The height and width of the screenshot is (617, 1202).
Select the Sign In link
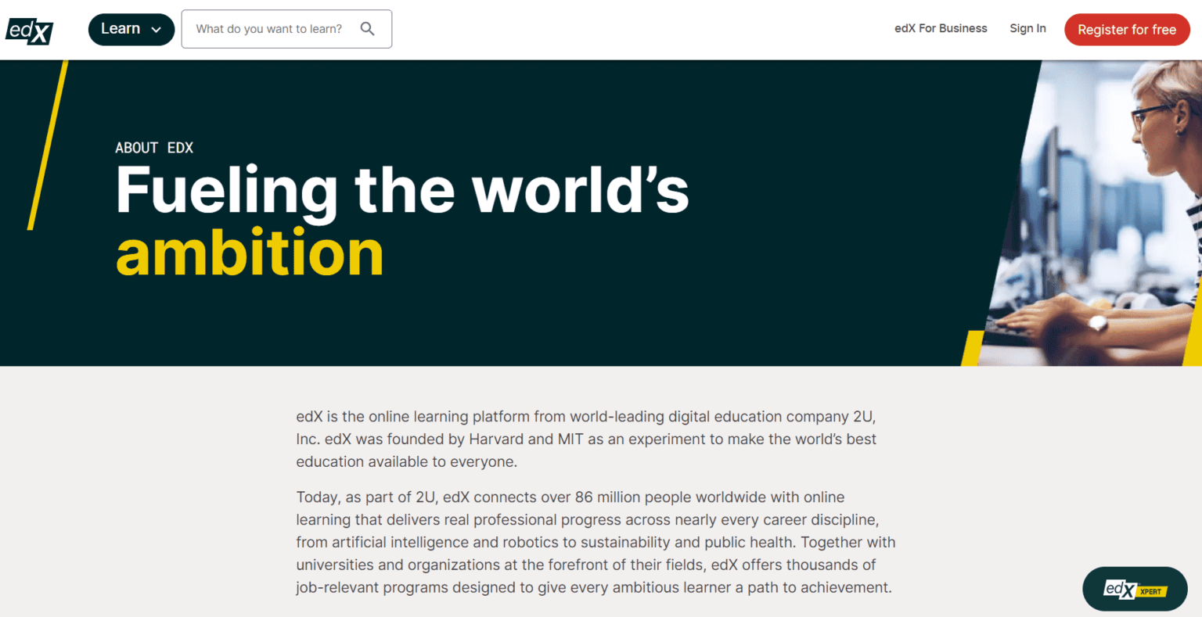(1027, 28)
